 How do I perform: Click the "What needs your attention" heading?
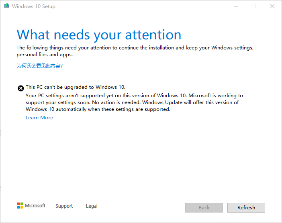click(99, 35)
